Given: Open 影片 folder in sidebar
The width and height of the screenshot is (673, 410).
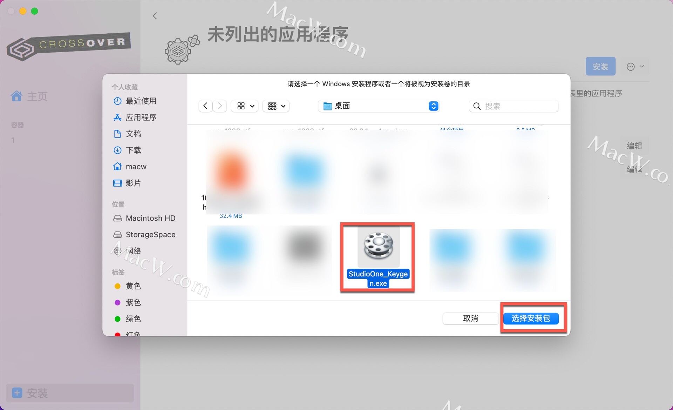Looking at the screenshot, I should [133, 183].
